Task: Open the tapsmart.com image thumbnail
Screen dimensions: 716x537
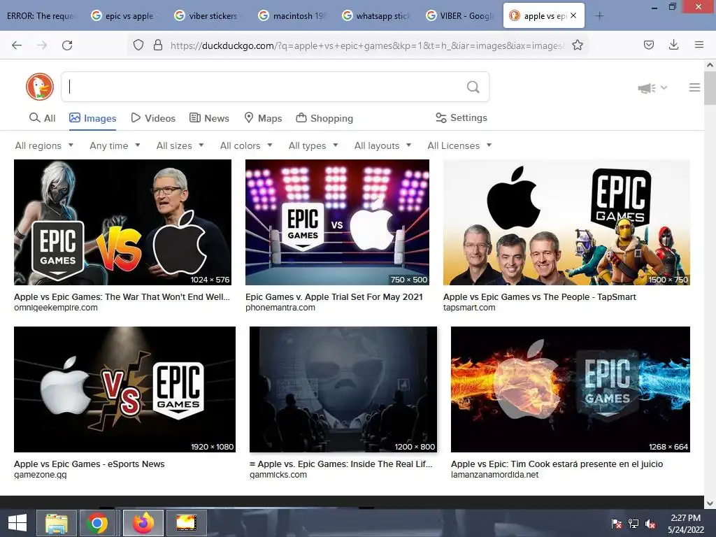Action: point(566,222)
